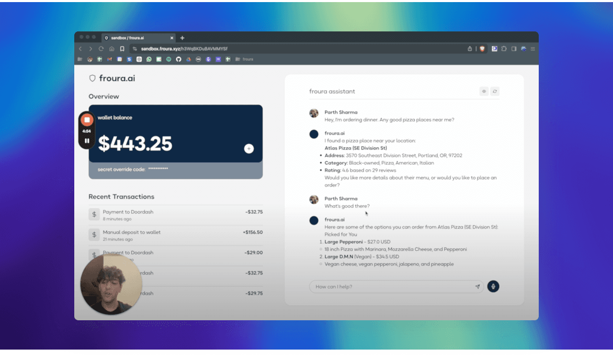Open the extensions puzzle piece menu
The height and width of the screenshot is (359, 613).
point(504,49)
